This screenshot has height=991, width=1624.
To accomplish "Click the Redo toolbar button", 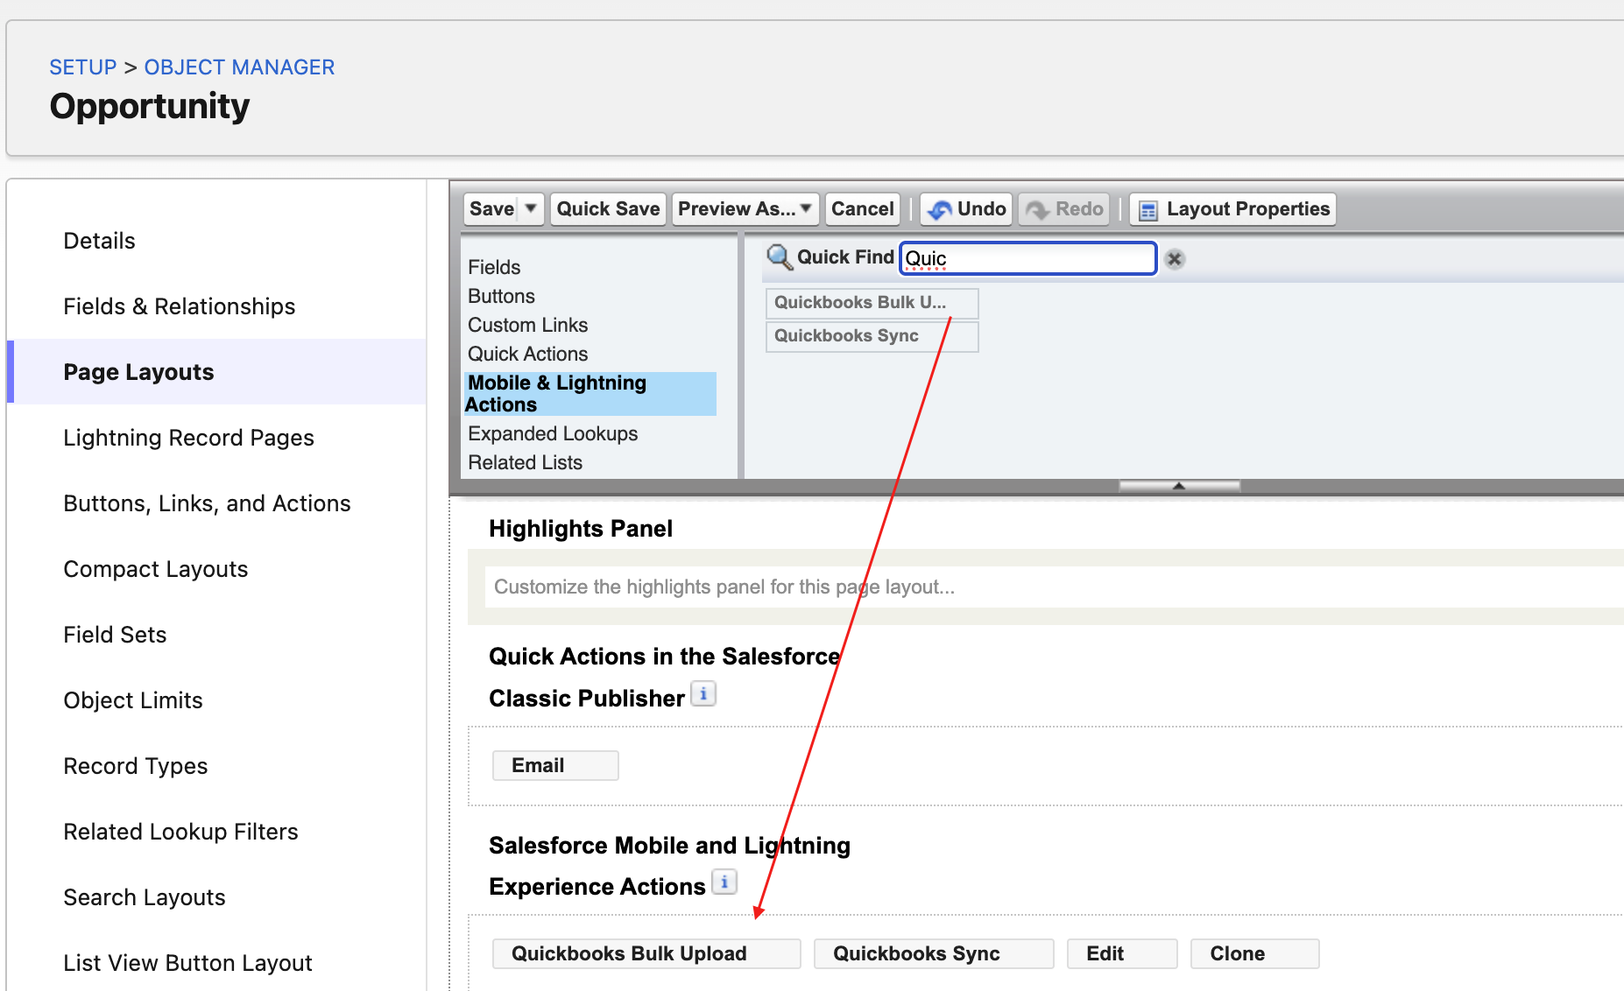I will 1064,208.
